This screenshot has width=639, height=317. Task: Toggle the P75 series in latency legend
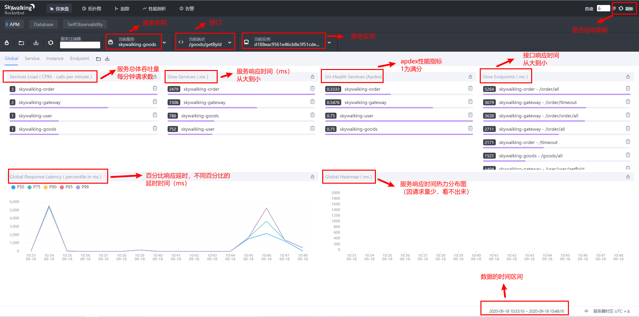(x=34, y=187)
